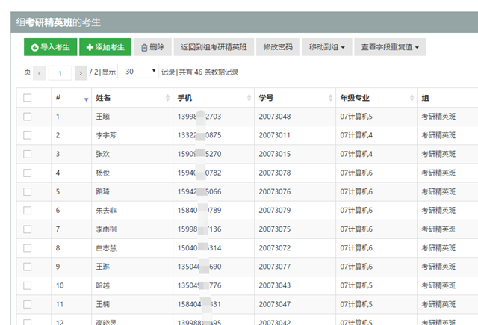The height and width of the screenshot is (325, 478).
Task: Click 07计算机4 in row 2
Action: coord(356,135)
